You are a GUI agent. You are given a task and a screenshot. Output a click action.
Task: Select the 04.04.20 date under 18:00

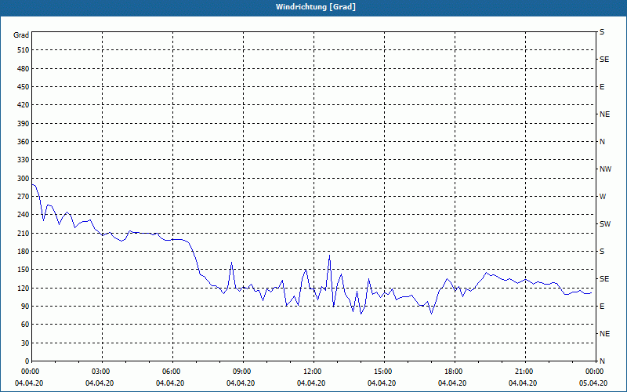[x=452, y=383]
